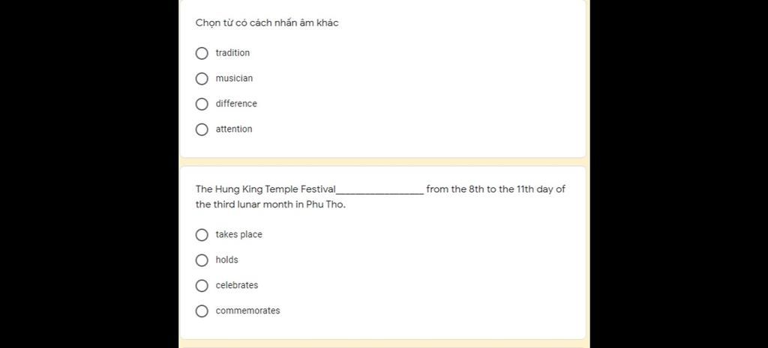The height and width of the screenshot is (348, 768).
Task: Choose the 'difference' radio circle
Action: [x=202, y=104]
